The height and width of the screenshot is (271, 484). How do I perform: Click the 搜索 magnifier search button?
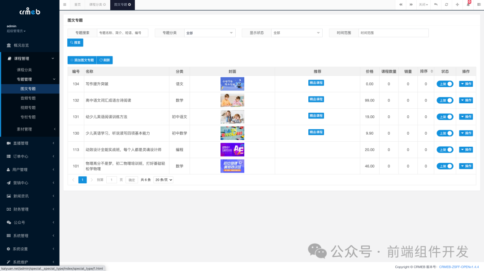click(x=75, y=42)
